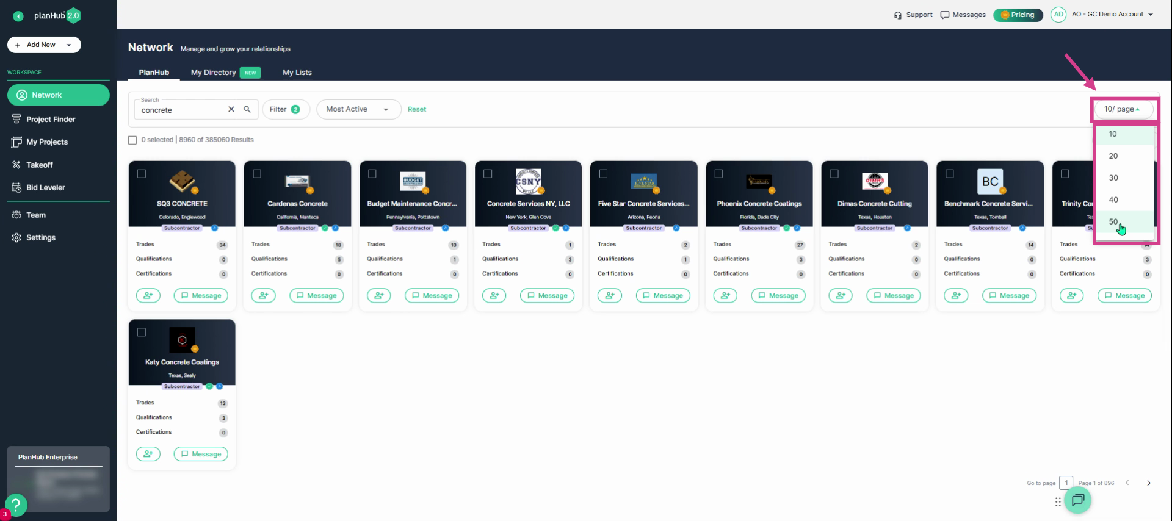Image resolution: width=1172 pixels, height=521 pixels.
Task: Add Katy Concrete Coatings as connection
Action: tap(148, 454)
